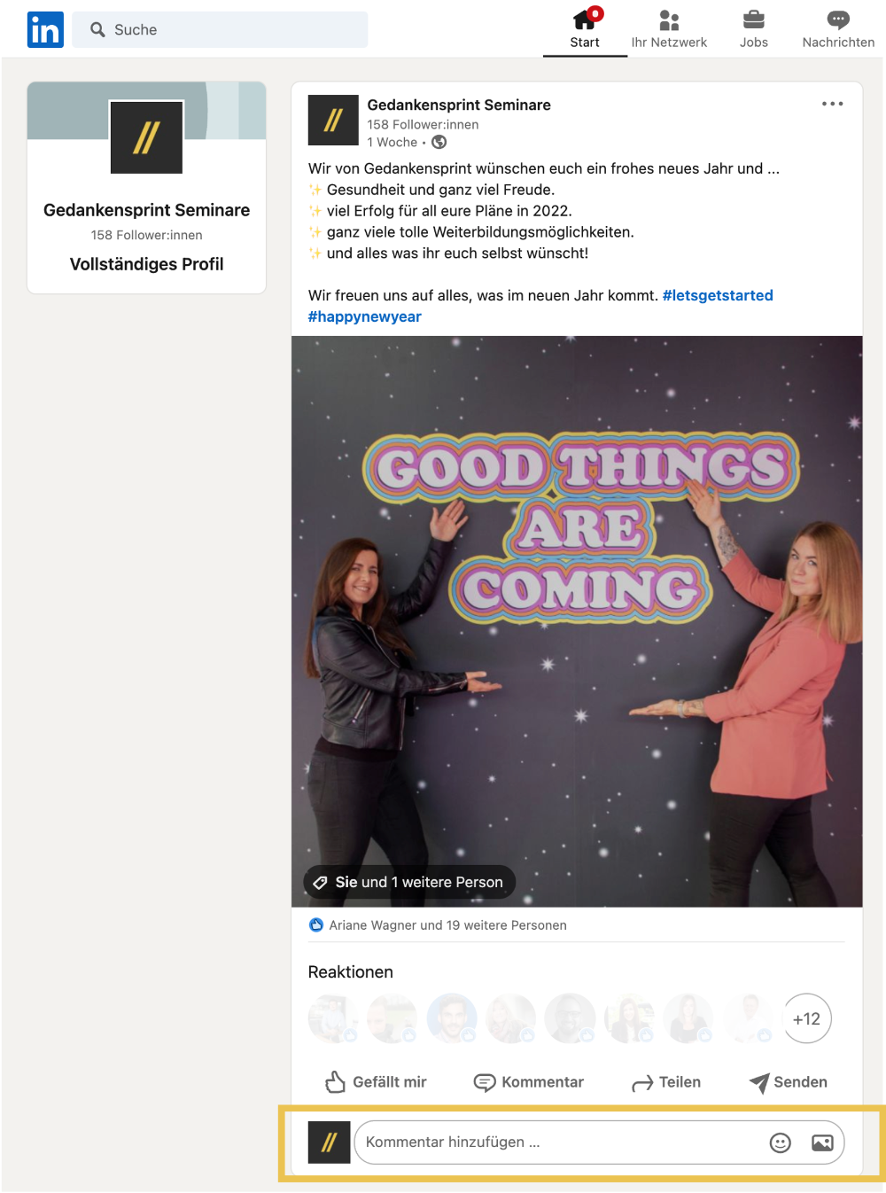Viewport: 886px width, 1193px height.
Task: Click the emoji icon in comment box
Action: pos(780,1142)
